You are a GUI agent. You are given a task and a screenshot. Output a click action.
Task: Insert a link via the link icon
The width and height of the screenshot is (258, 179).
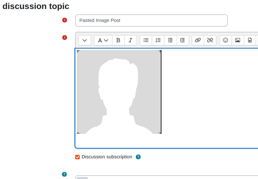click(x=198, y=40)
